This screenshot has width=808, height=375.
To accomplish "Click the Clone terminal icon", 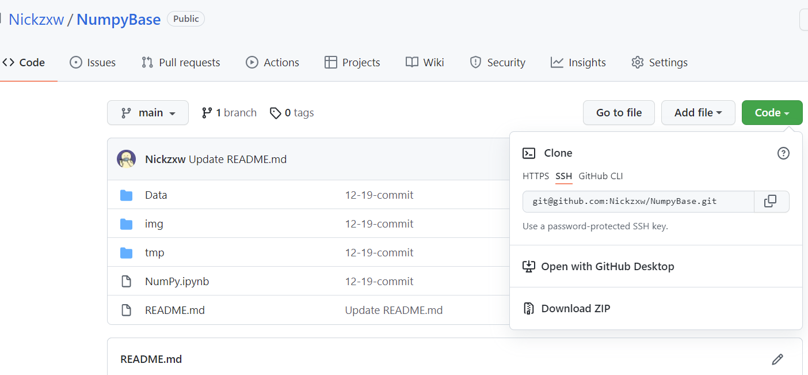I will coord(529,153).
